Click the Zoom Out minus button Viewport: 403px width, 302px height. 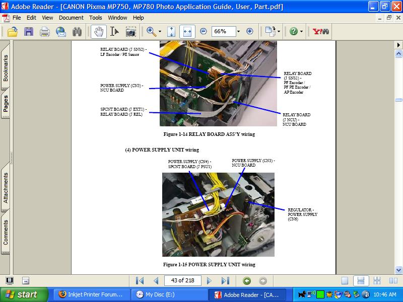coord(204,31)
